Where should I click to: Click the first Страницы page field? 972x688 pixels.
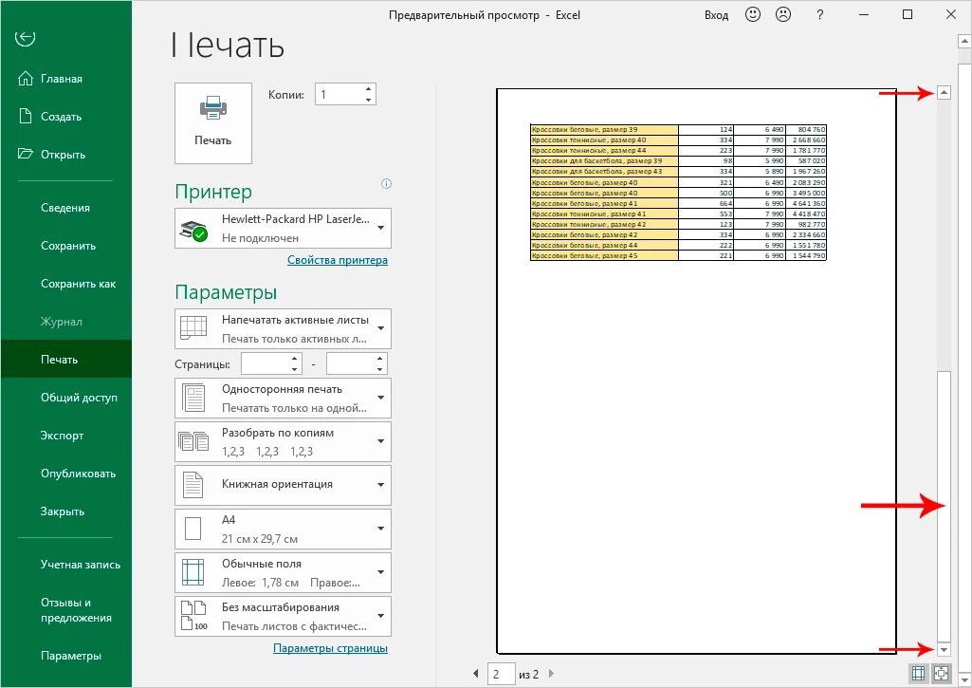(x=266, y=364)
